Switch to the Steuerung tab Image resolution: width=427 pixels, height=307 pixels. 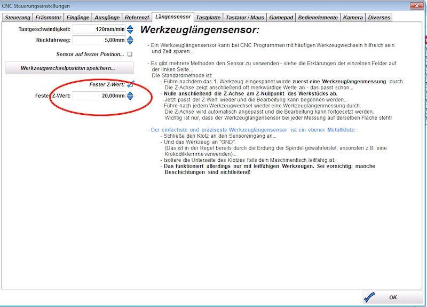17,18
